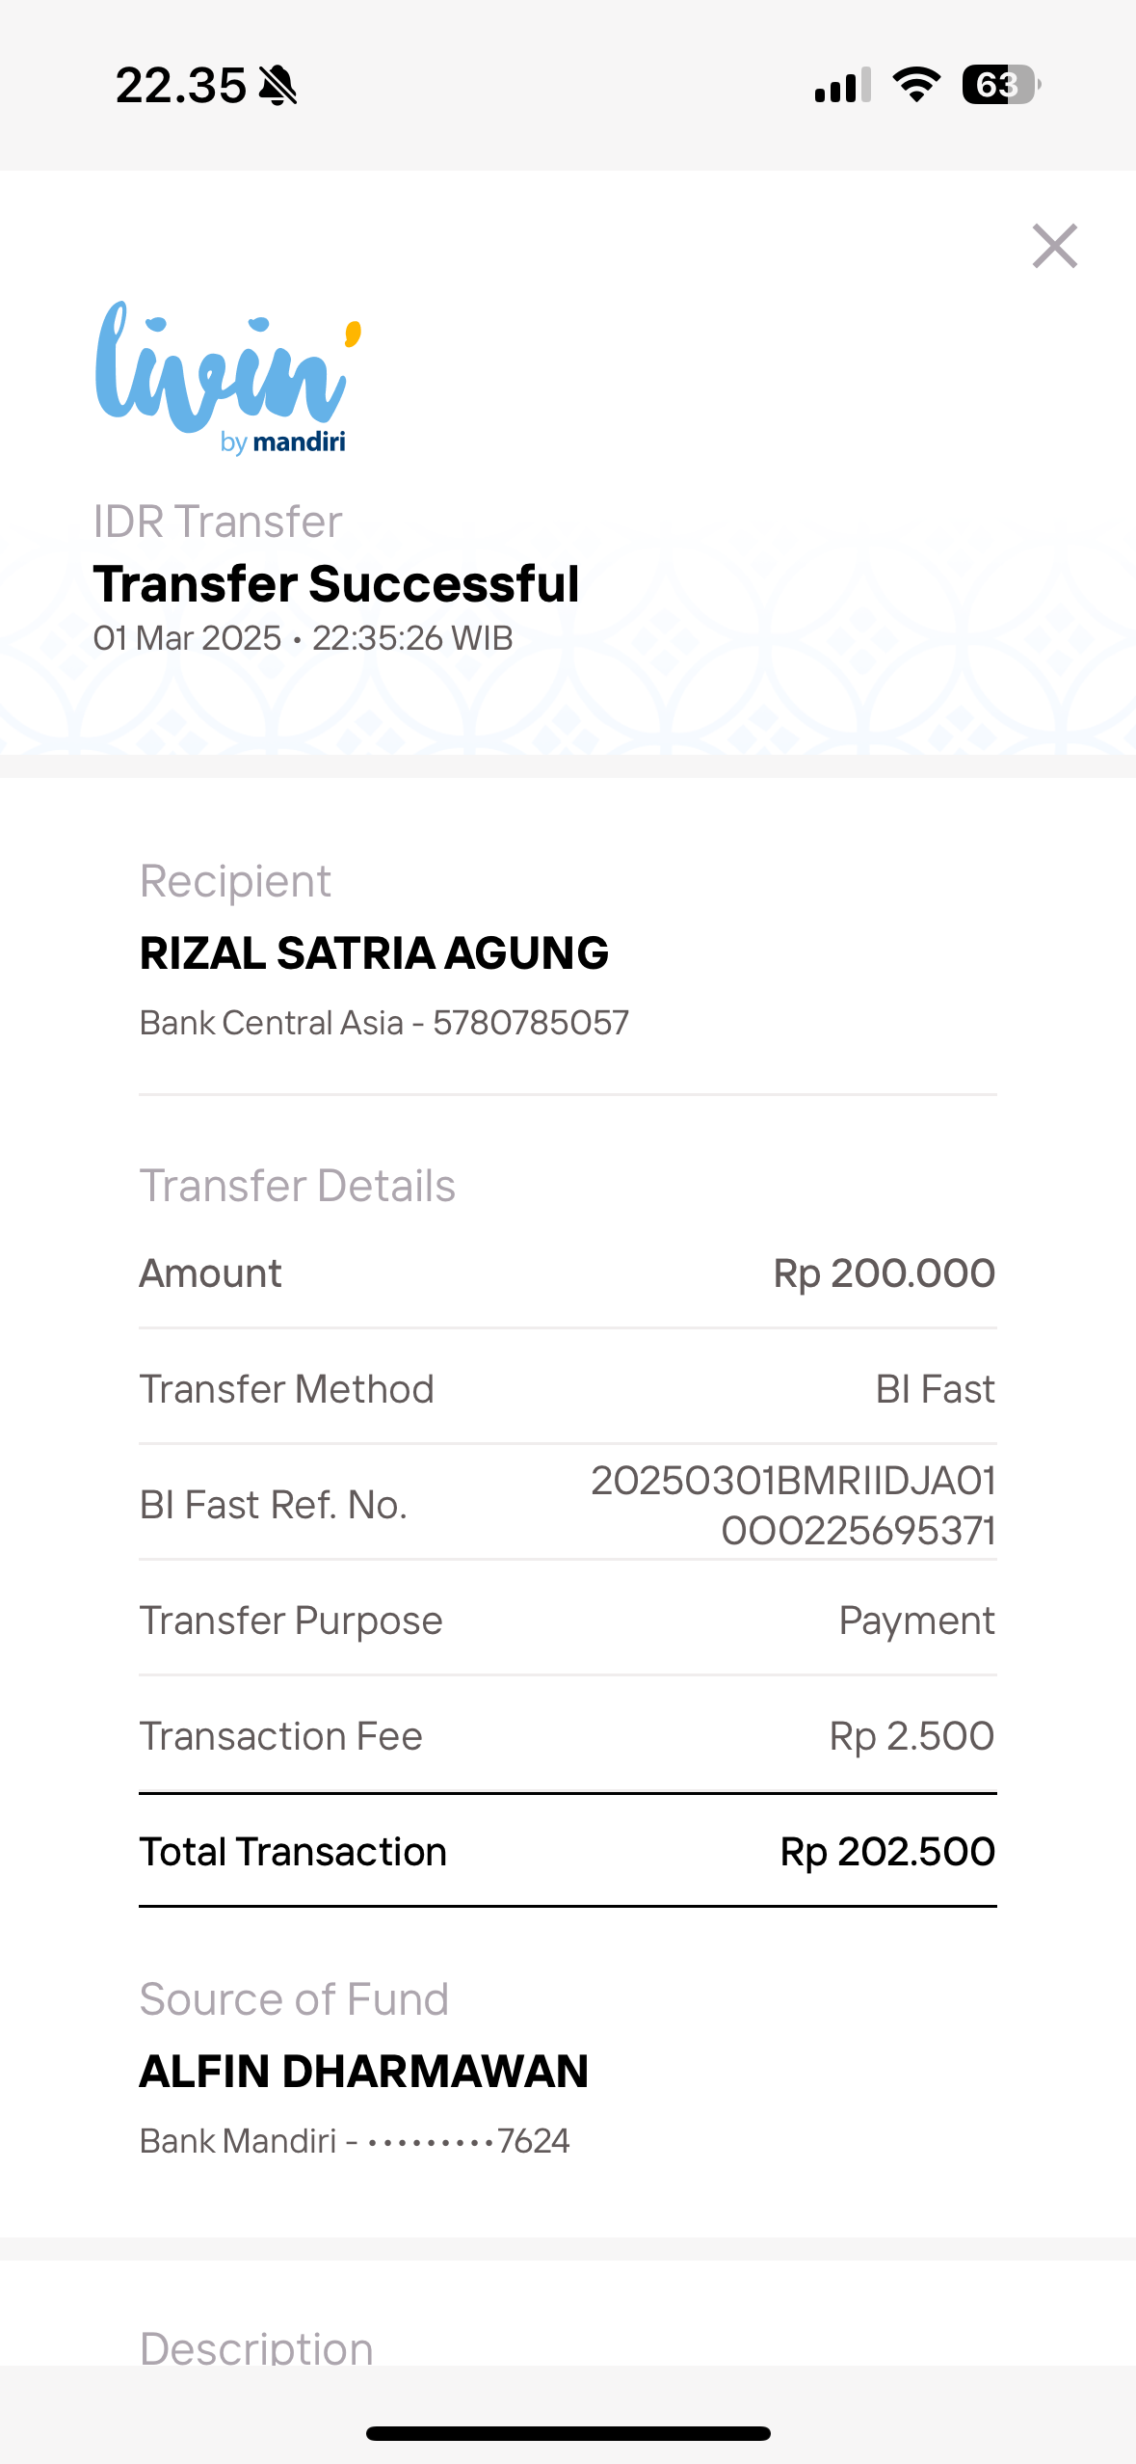Viewport: 1136px width, 2464px height.
Task: Tap the BI Fast reference number
Action: pyautogui.click(x=793, y=1505)
